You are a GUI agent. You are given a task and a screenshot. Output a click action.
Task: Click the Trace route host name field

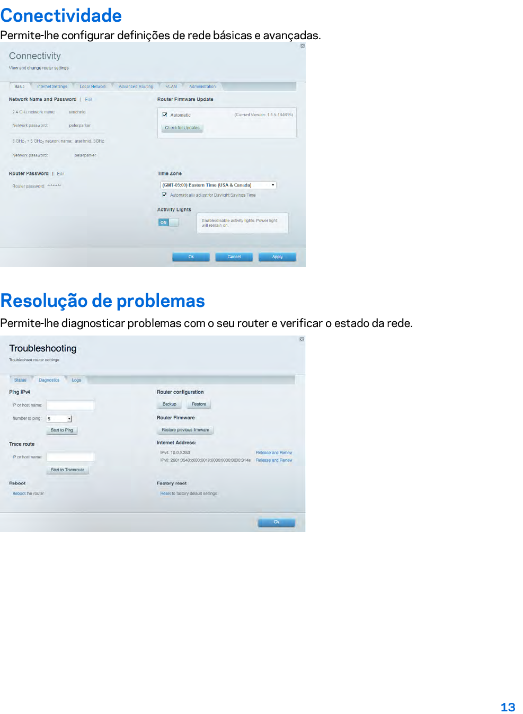tap(70, 457)
